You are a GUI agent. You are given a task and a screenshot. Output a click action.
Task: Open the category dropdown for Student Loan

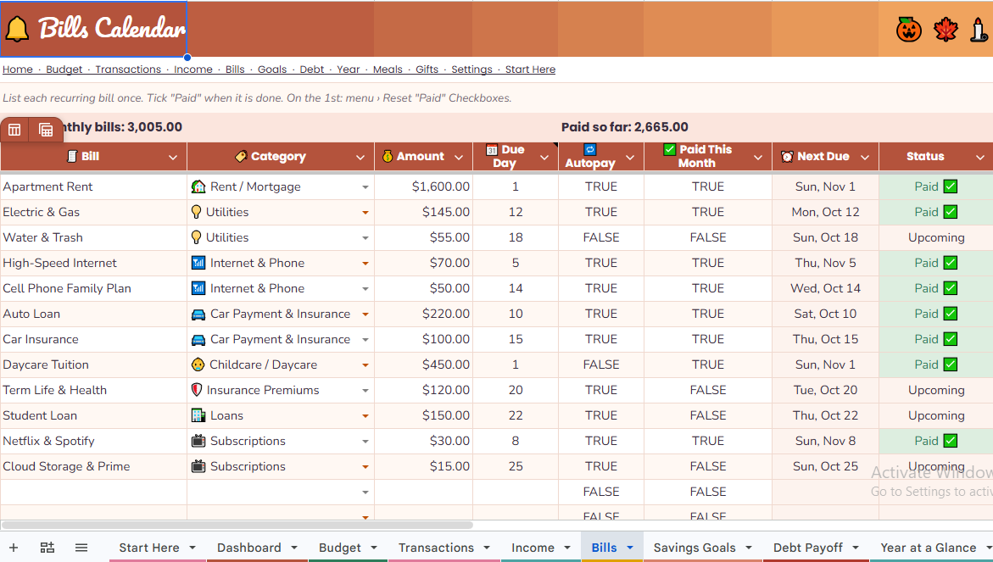coord(365,416)
